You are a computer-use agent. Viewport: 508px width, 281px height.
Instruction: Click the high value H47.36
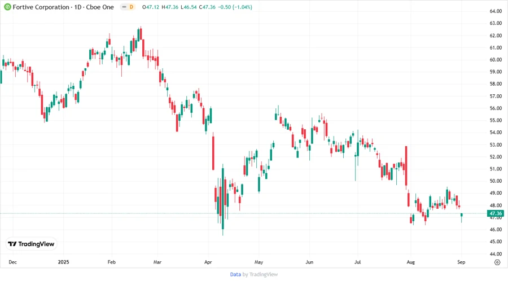[x=170, y=7]
